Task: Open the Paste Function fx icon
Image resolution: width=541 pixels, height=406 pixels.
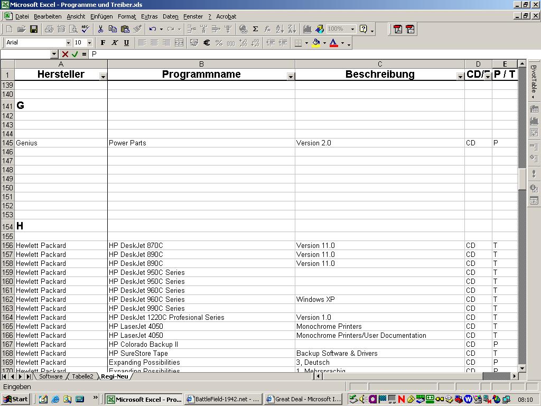Action: [267, 30]
